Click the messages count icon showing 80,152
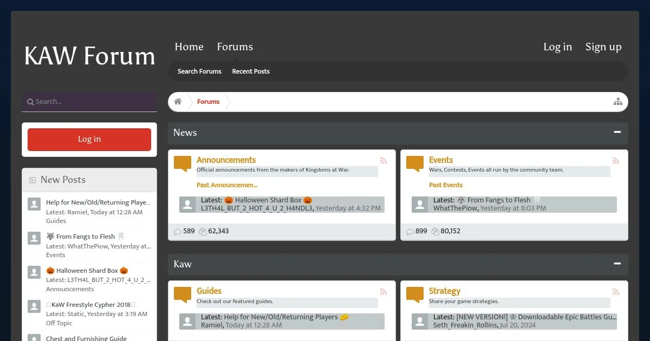 click(435, 232)
